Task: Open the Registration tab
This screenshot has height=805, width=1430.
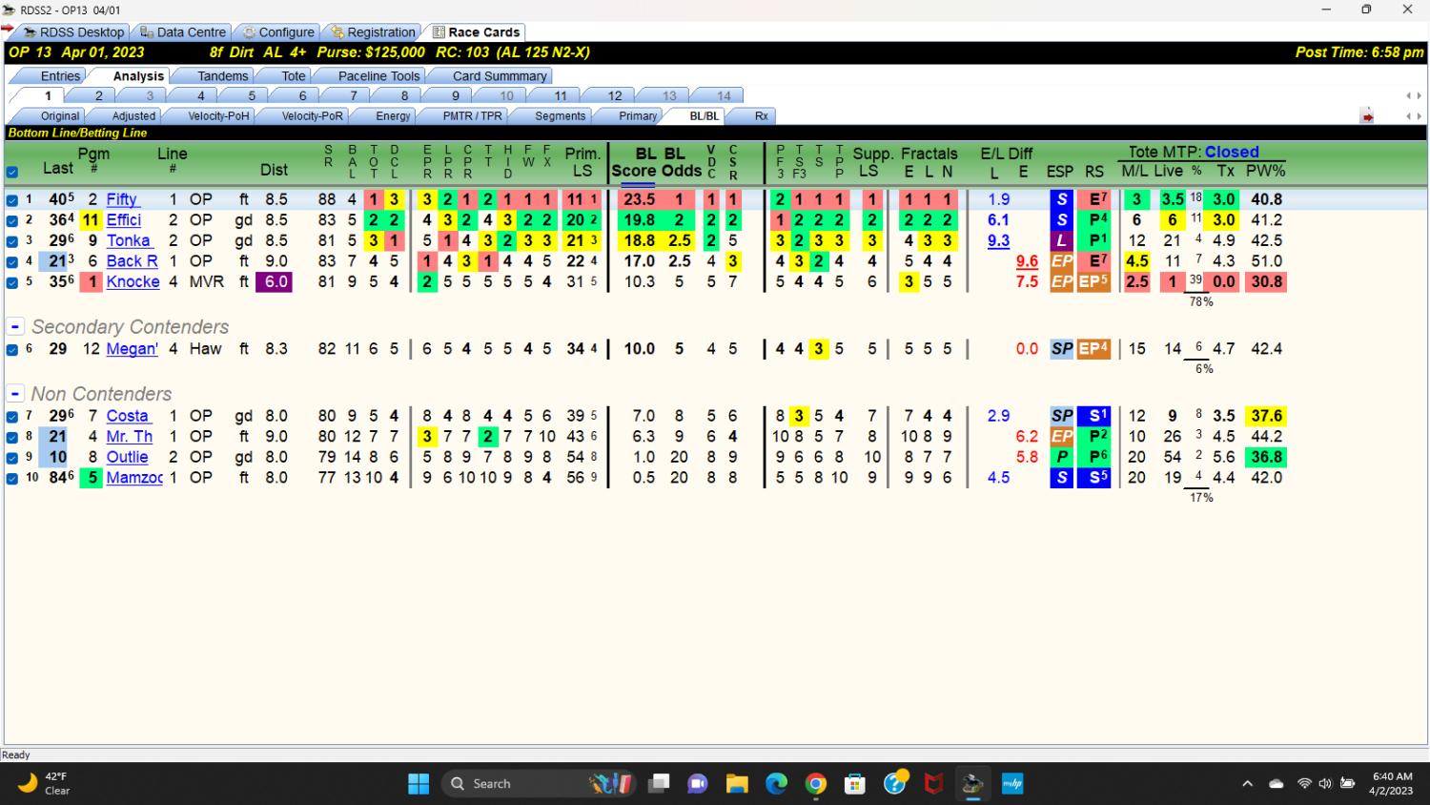Action: (374, 32)
